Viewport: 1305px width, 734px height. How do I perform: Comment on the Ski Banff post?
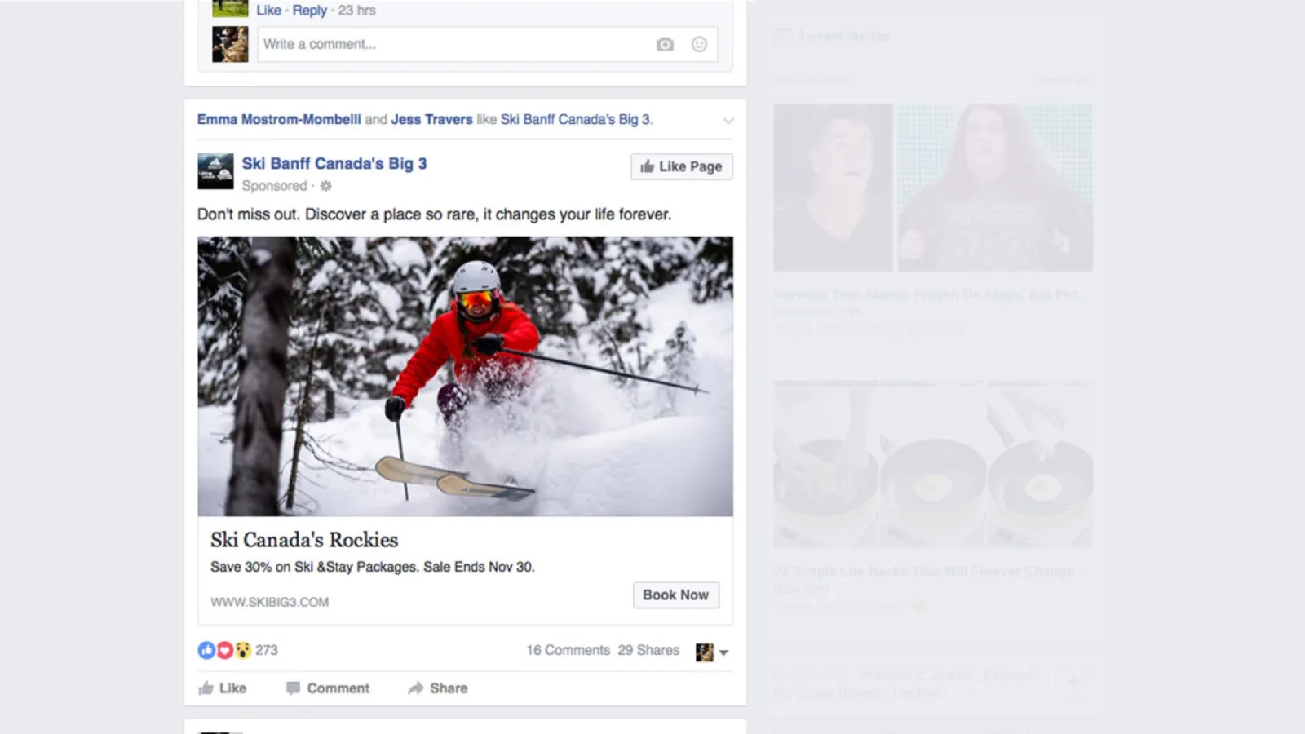click(x=328, y=688)
